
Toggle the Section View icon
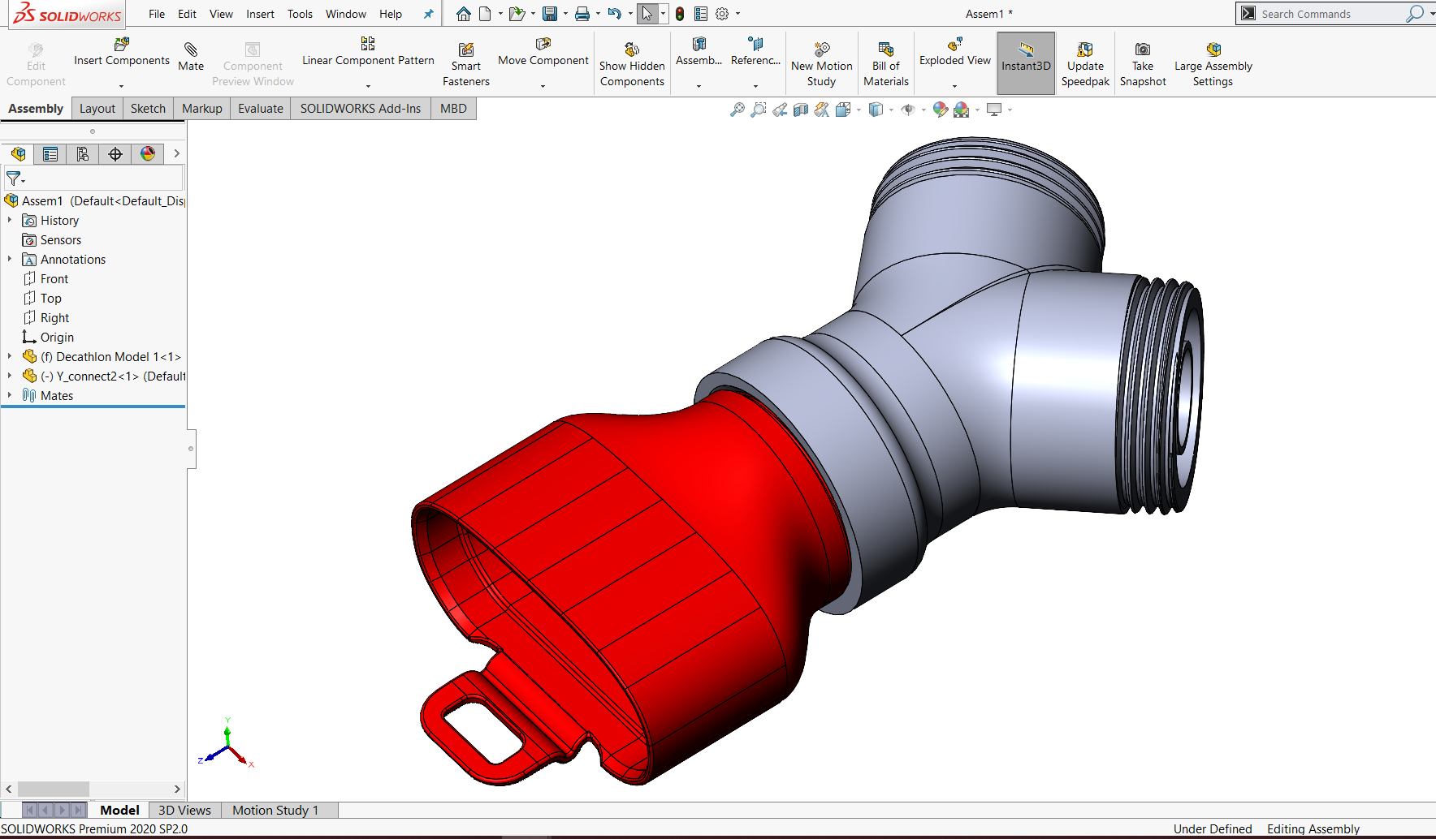(801, 110)
